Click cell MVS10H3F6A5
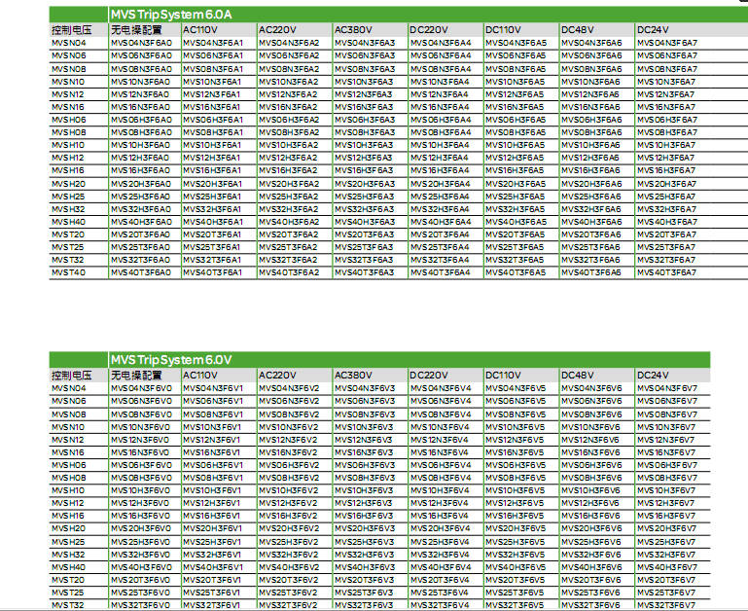748x611 pixels. 516,145
